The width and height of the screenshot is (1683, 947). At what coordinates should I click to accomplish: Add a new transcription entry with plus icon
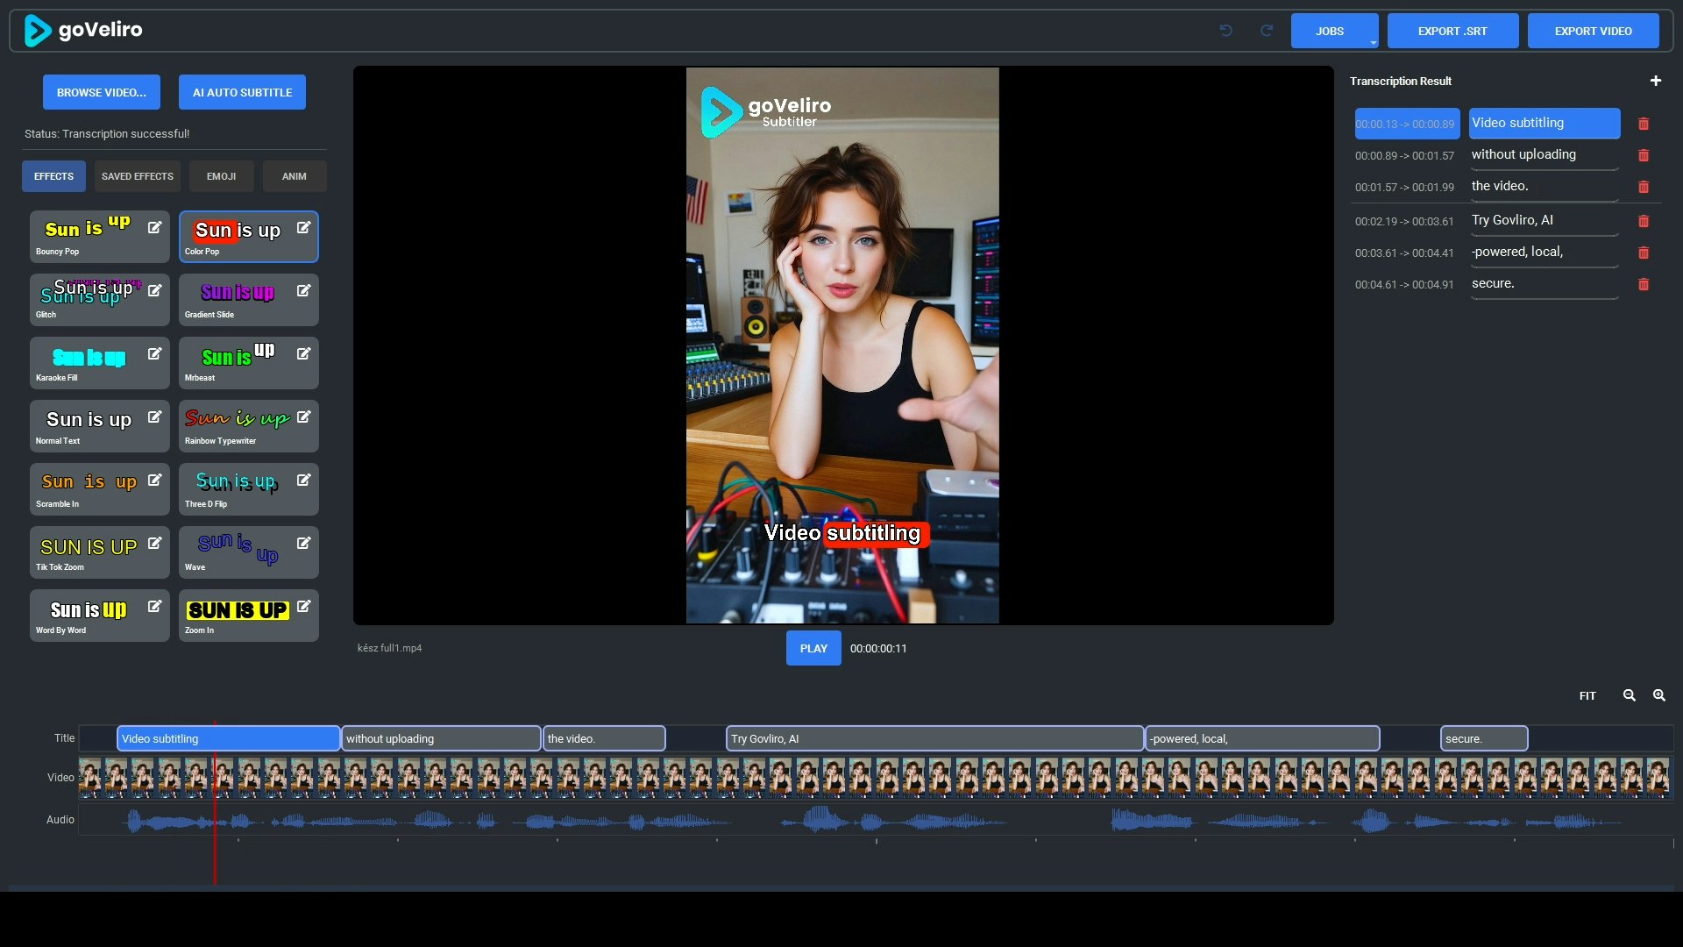[1656, 81]
